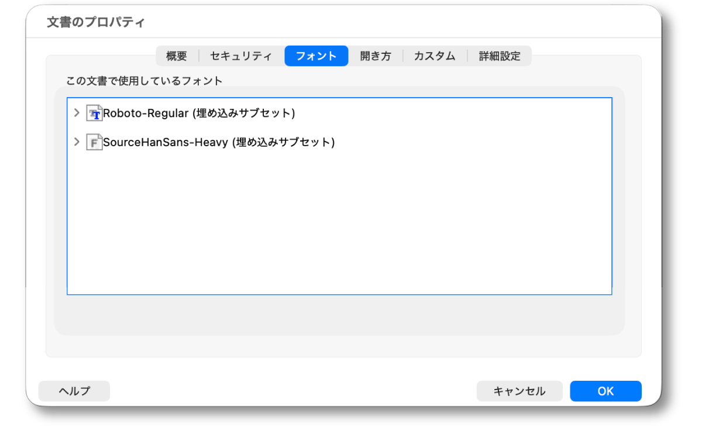Go to the 開き方 tab
This screenshot has height=441, width=702.
point(375,56)
